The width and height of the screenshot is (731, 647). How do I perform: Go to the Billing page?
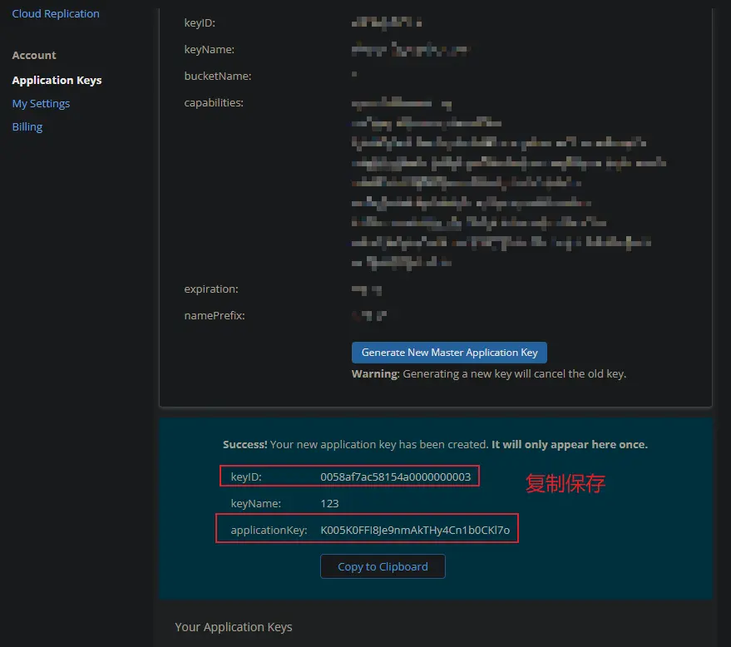point(27,126)
